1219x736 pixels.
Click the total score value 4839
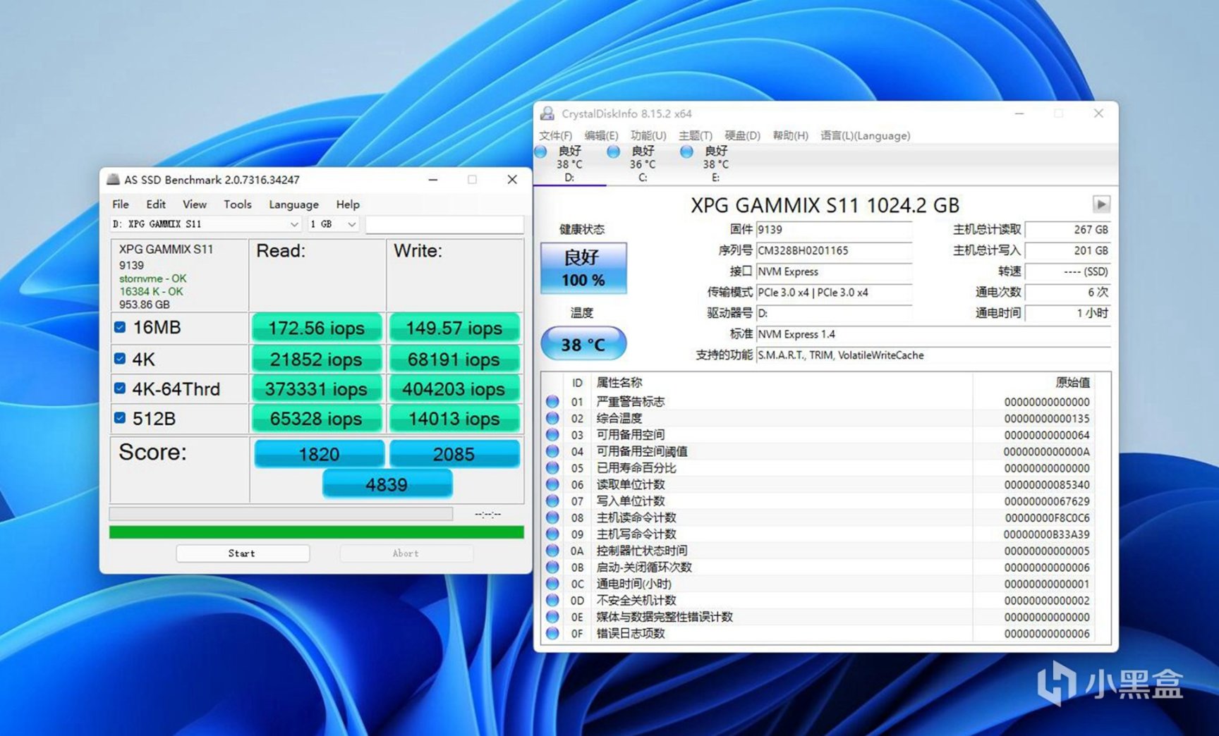tap(387, 484)
